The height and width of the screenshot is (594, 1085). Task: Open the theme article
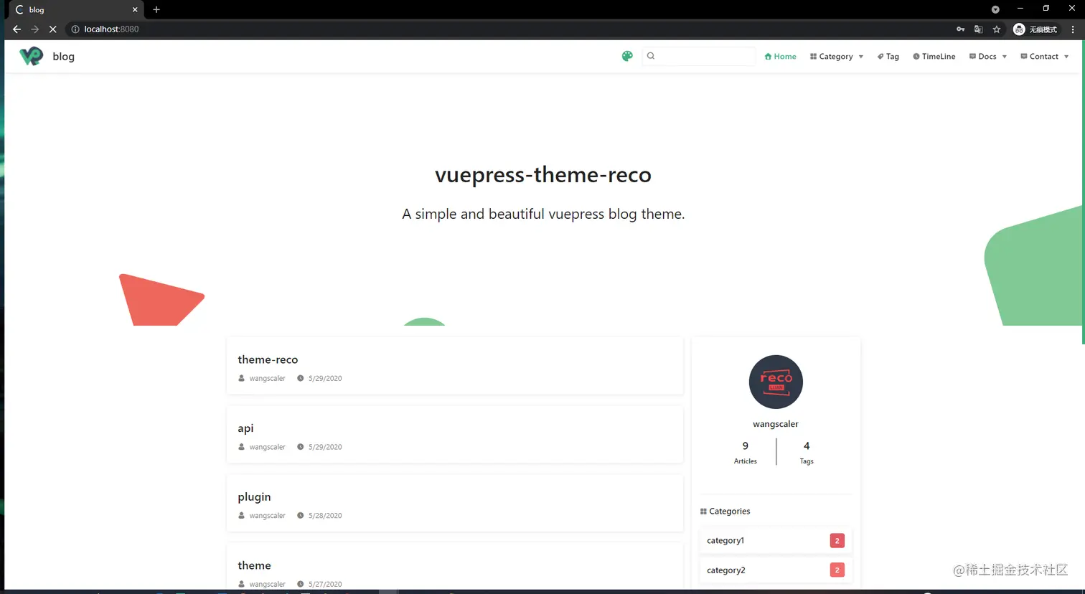(254, 565)
